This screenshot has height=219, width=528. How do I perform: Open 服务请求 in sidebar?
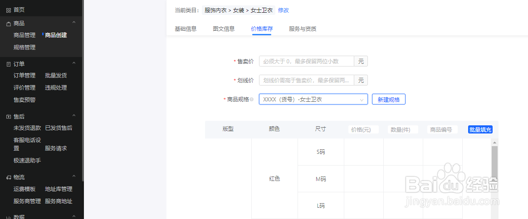56,148
